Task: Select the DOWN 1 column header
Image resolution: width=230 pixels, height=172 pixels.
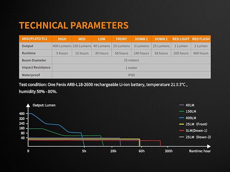Action: (141, 39)
